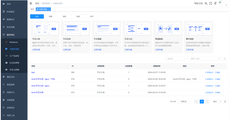This screenshot has width=233, height=120.
Task: Close the 可视化训练 tab with its x
Action: coord(49,9)
